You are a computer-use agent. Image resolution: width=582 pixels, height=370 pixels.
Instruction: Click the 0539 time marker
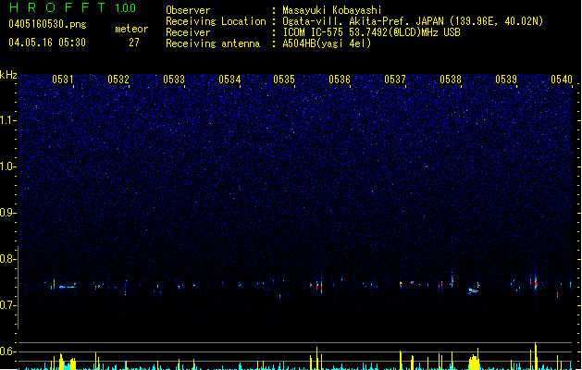pos(506,79)
